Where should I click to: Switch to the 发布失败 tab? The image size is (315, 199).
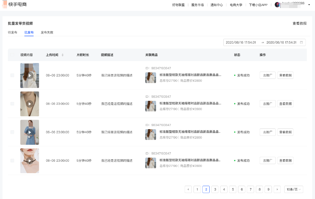tap(47, 32)
